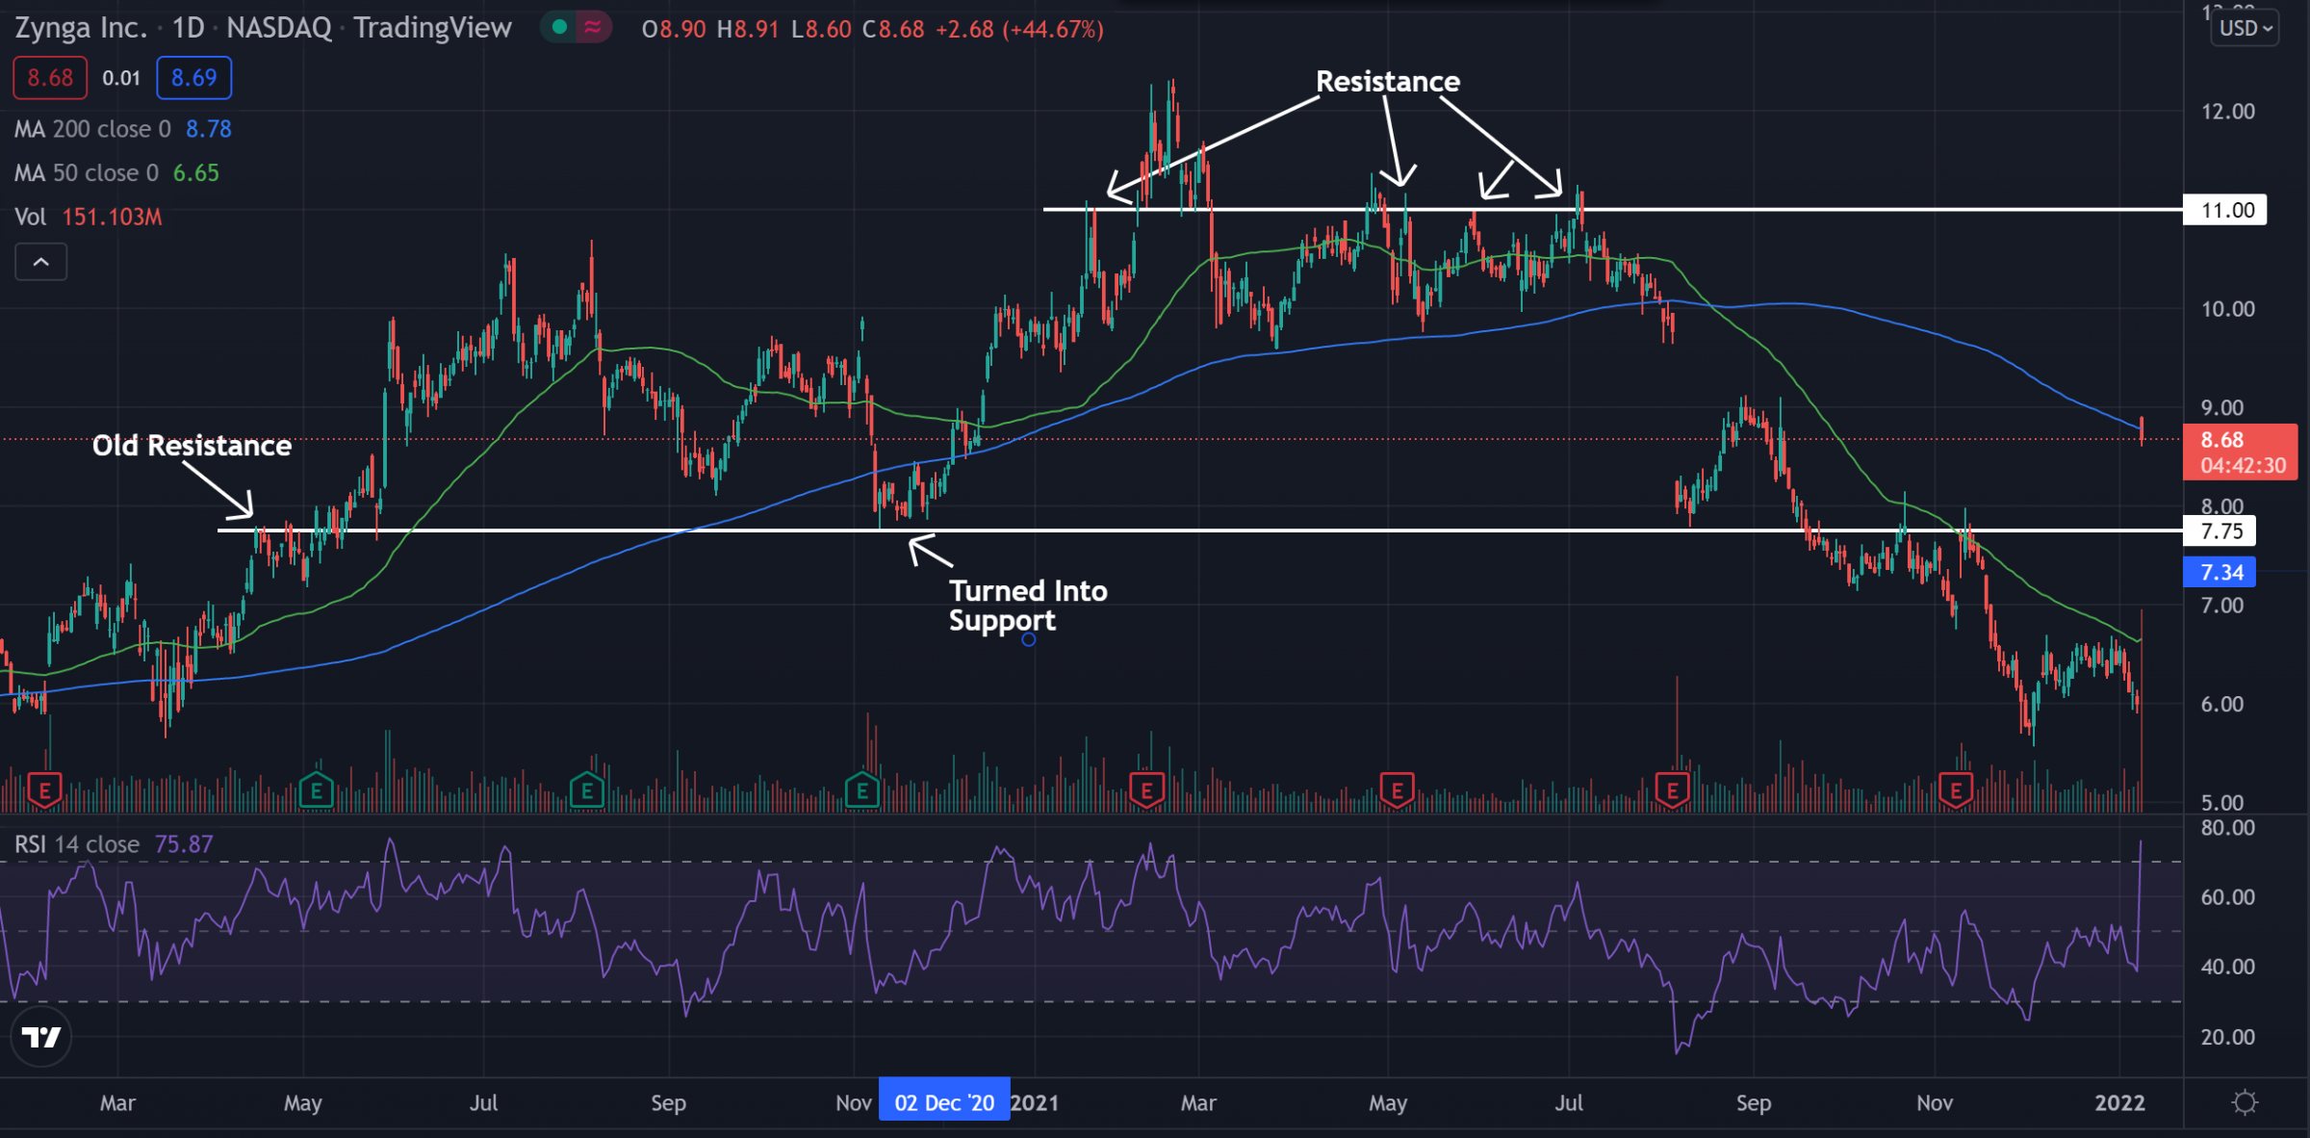This screenshot has width=2310, height=1138.
Task: Open the chart settings gear icon
Action: coord(2245,1102)
